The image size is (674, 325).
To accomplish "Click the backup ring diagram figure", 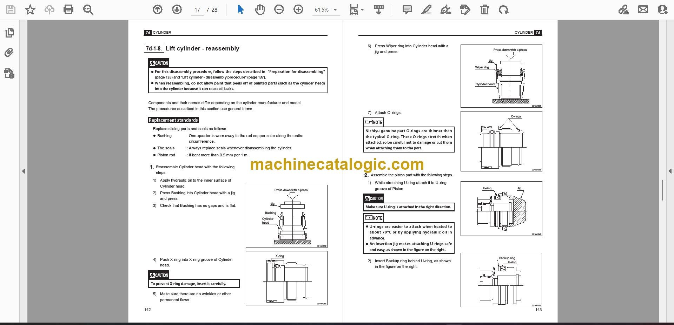I will (501, 280).
